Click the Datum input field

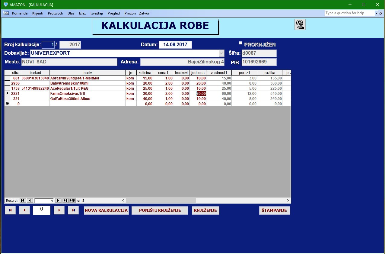[x=175, y=45]
